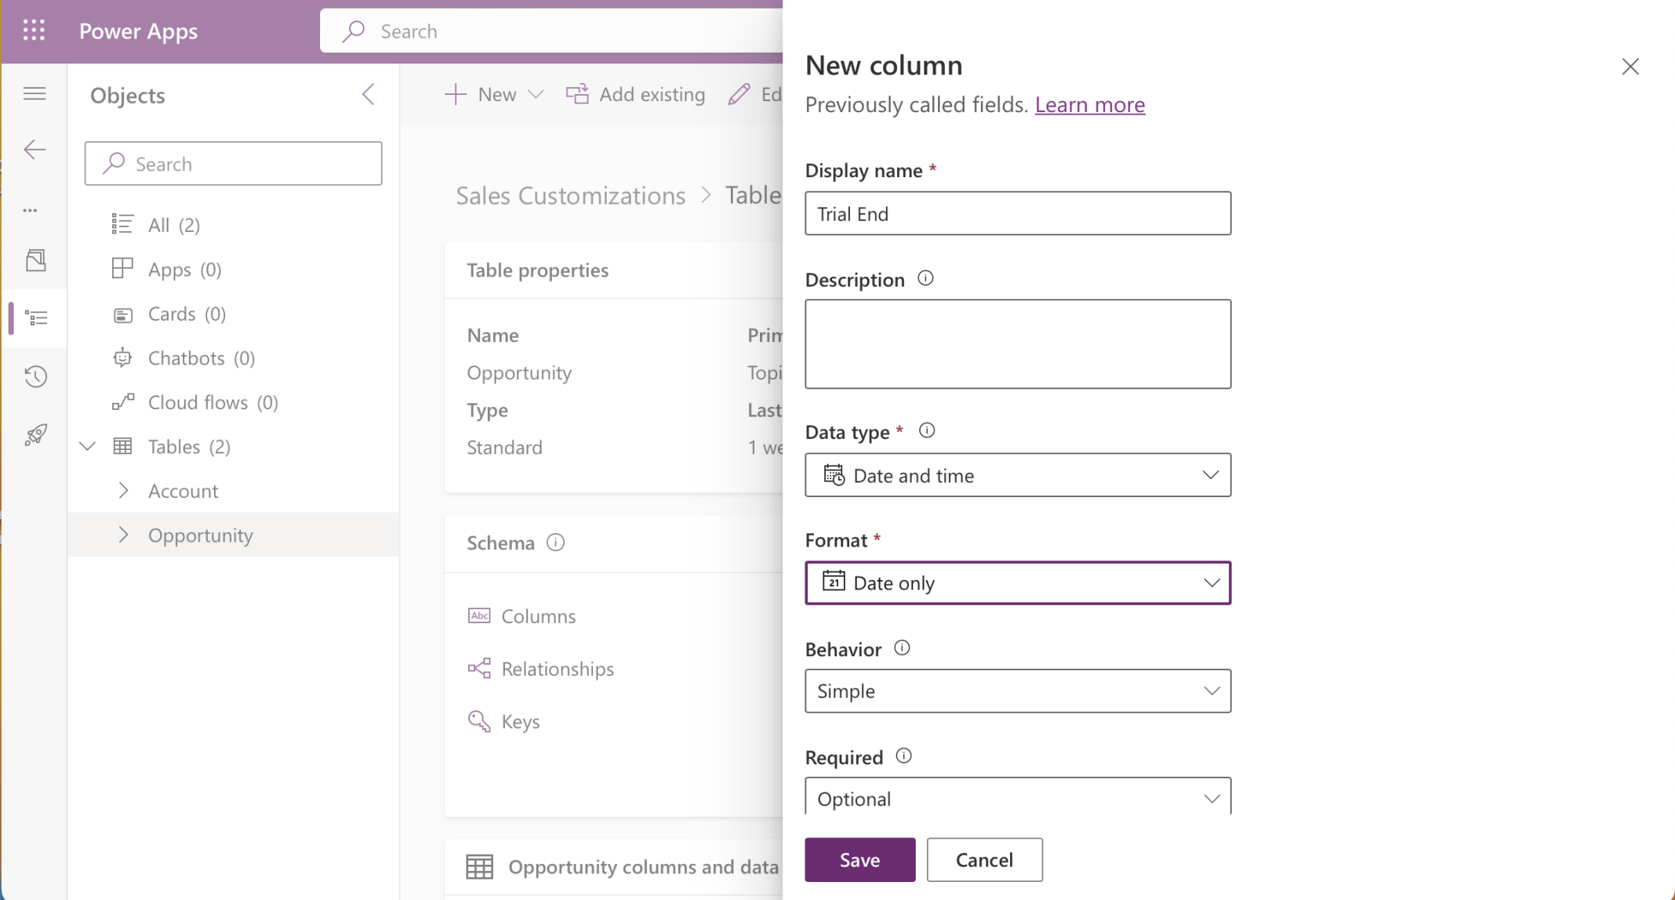Click the Schema info icon

click(555, 543)
